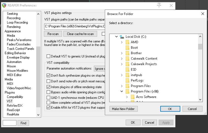Uncheck Enable ARA for VST3 plug-ins
This screenshot has width=208, height=133.
[x=48, y=108]
